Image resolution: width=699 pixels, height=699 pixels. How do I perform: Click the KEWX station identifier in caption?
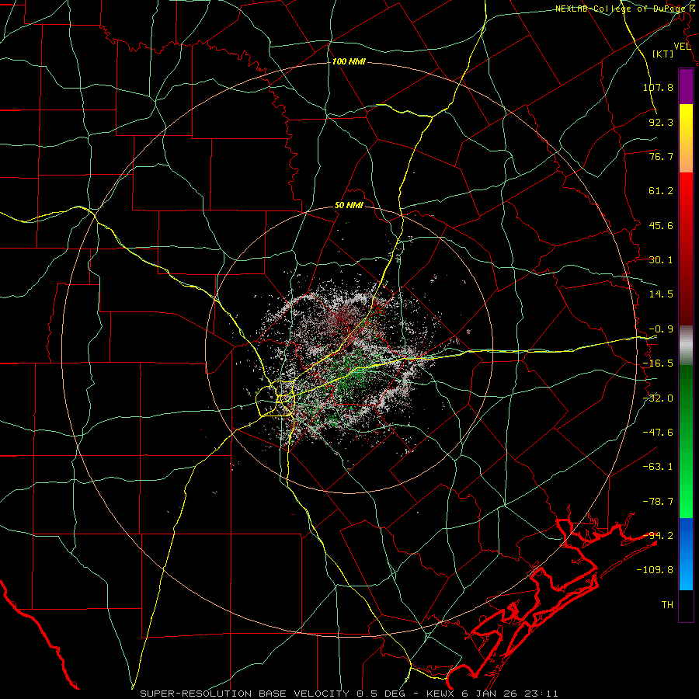tap(440, 694)
